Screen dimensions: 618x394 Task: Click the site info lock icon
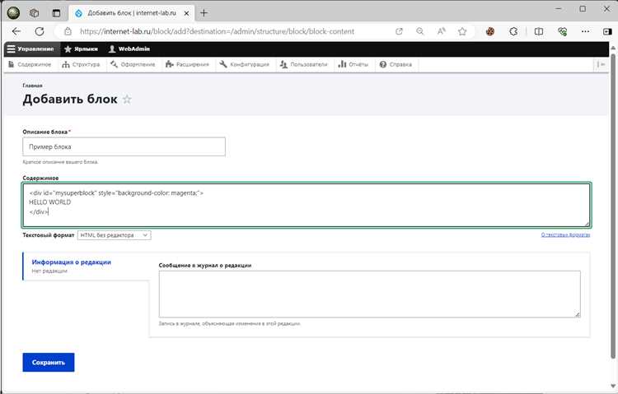tap(68, 31)
